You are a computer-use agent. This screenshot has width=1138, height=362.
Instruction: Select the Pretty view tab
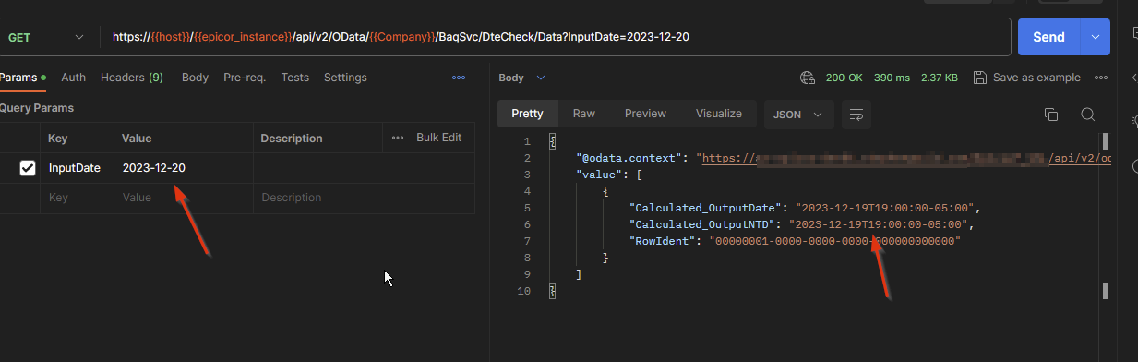[x=527, y=114]
